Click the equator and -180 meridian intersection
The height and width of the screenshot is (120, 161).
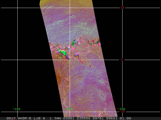pos(17,60)
